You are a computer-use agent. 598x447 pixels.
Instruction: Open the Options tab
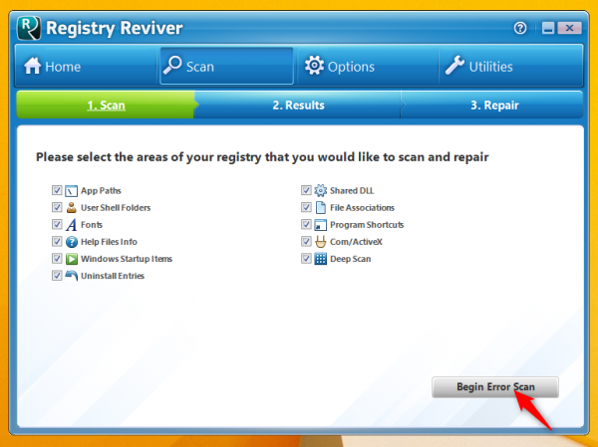click(368, 66)
